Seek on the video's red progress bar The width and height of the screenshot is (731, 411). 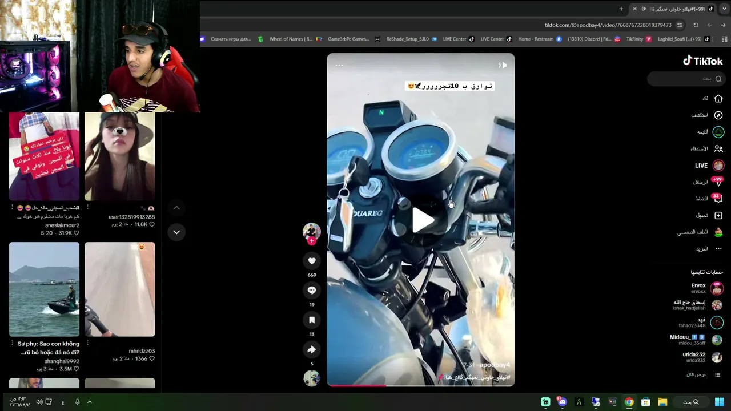point(421,385)
